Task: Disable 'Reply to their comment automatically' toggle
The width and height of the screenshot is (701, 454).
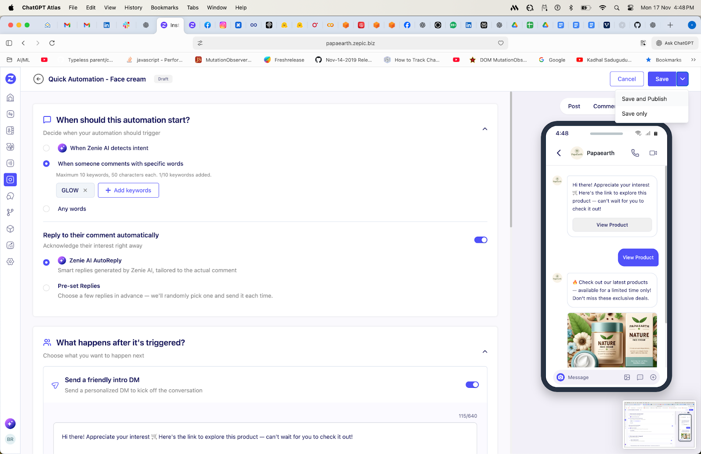Action: click(481, 240)
